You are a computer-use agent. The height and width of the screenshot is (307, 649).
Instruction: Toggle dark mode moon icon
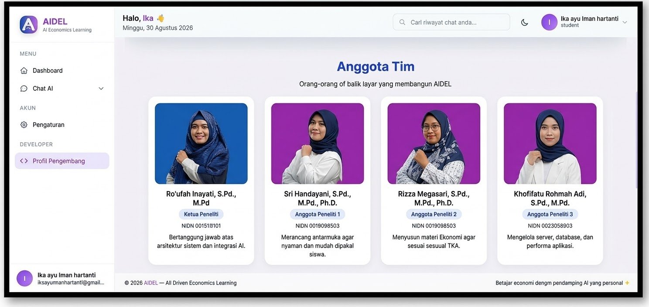[525, 22]
